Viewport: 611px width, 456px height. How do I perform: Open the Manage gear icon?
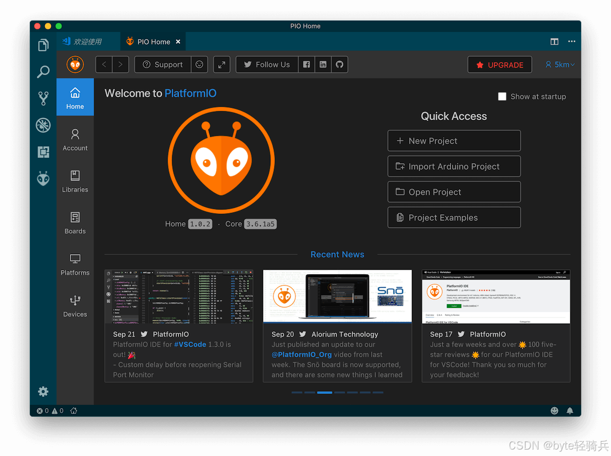pyautogui.click(x=43, y=392)
